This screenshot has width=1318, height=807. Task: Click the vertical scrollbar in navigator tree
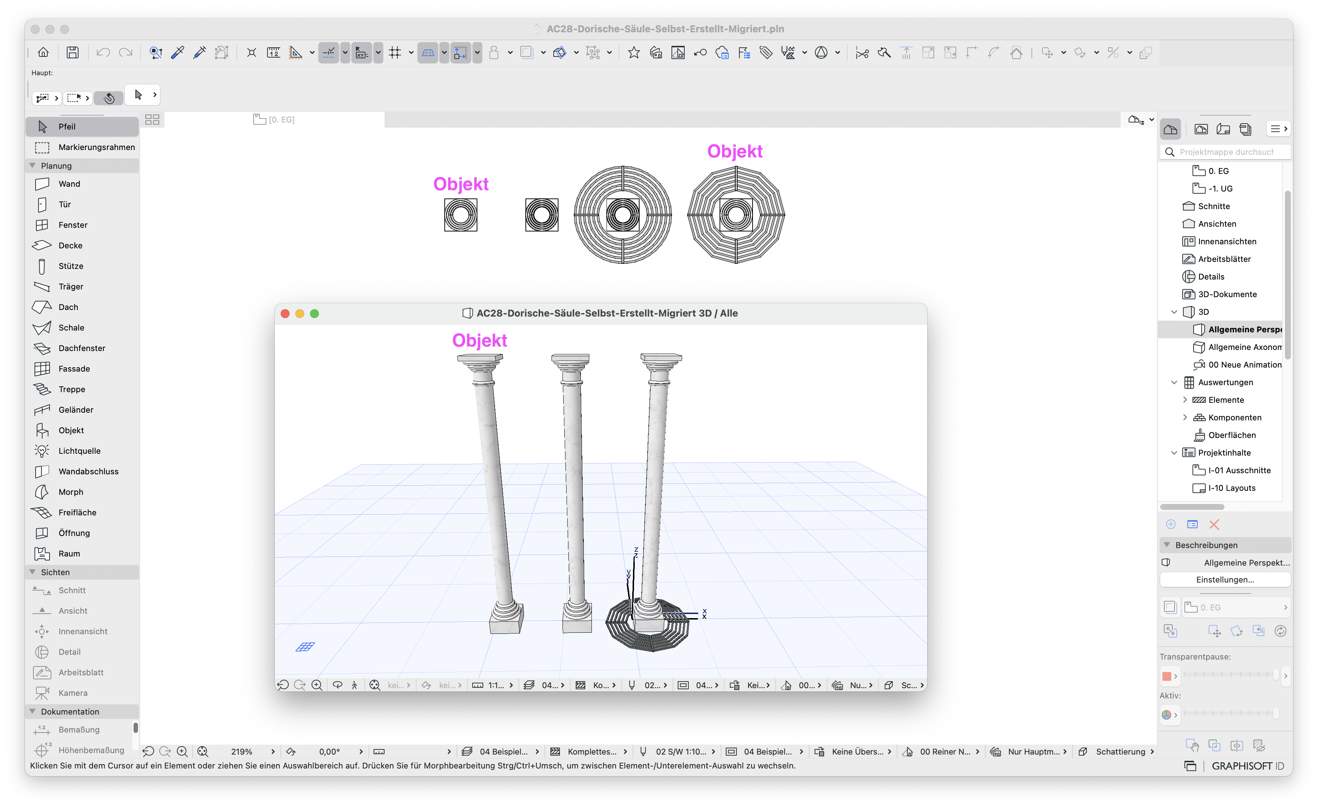point(1288,275)
